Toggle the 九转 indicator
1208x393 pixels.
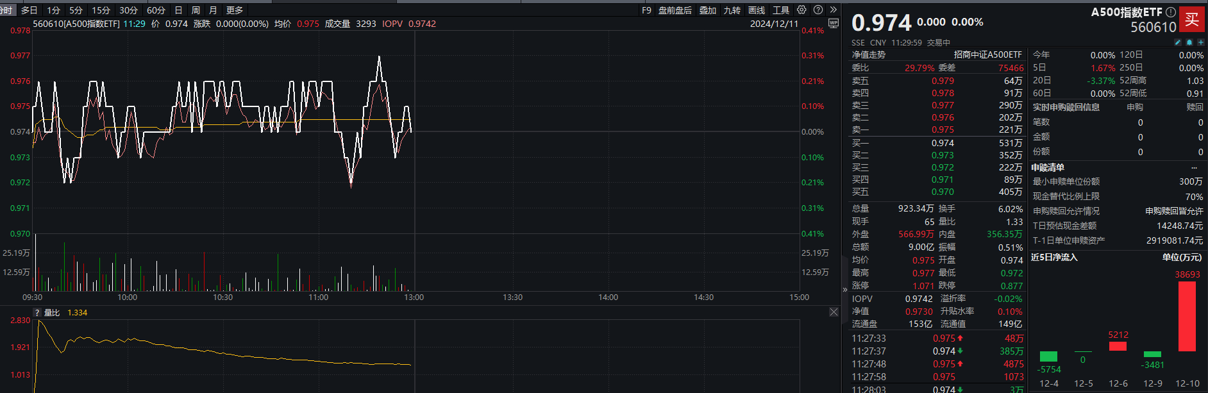click(x=732, y=10)
